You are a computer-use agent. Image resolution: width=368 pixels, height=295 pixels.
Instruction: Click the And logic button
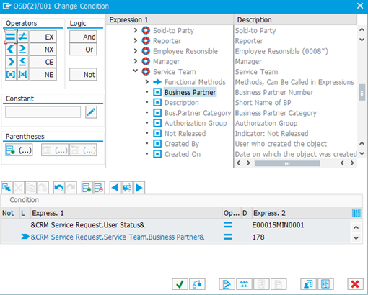[83, 37]
